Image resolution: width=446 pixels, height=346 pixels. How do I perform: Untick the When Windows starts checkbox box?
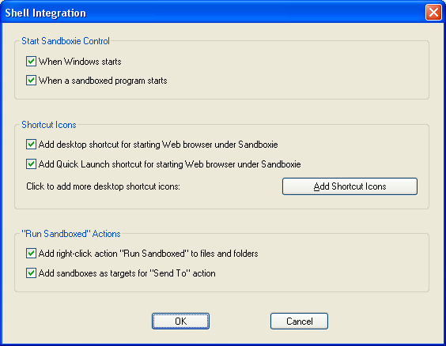(31, 61)
